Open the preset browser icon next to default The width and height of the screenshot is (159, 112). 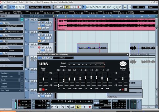tap(73, 58)
